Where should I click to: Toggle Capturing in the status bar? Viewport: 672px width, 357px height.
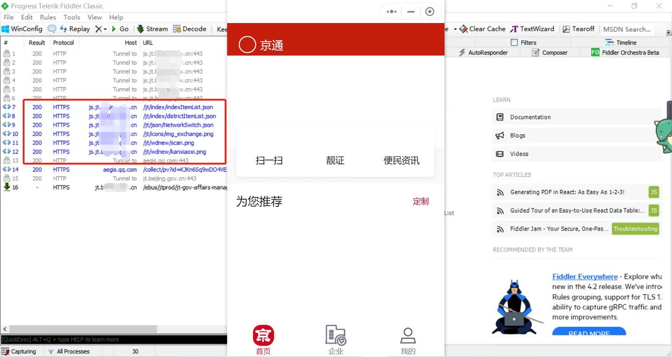pos(19,351)
